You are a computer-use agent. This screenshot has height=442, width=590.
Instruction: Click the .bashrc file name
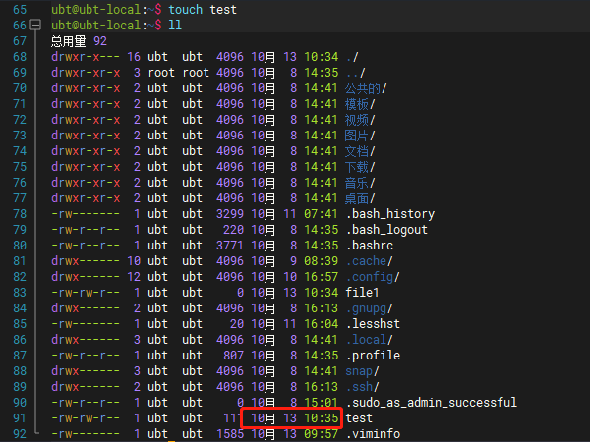pos(370,246)
